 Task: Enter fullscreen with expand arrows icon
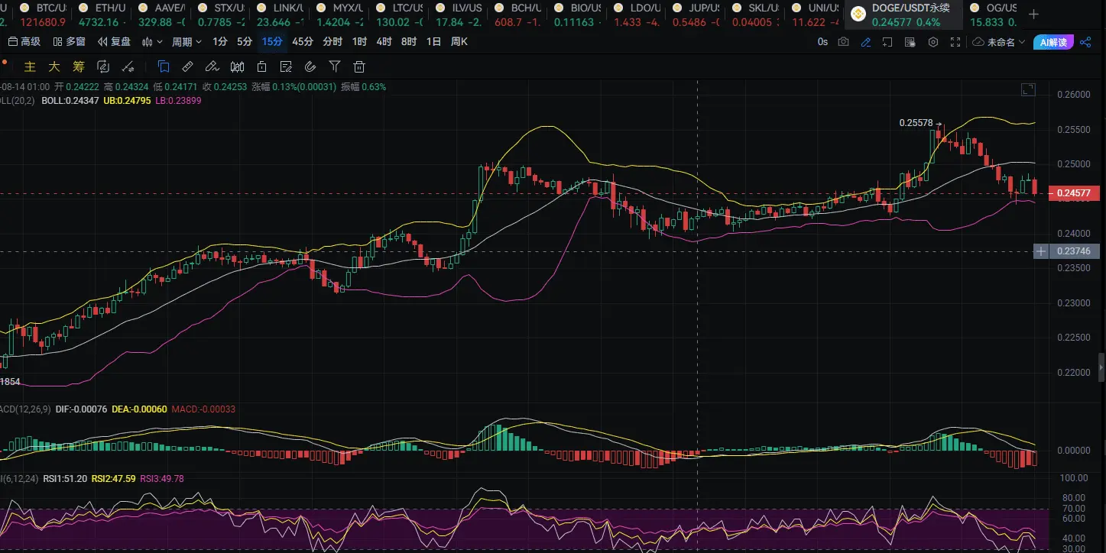tap(955, 42)
